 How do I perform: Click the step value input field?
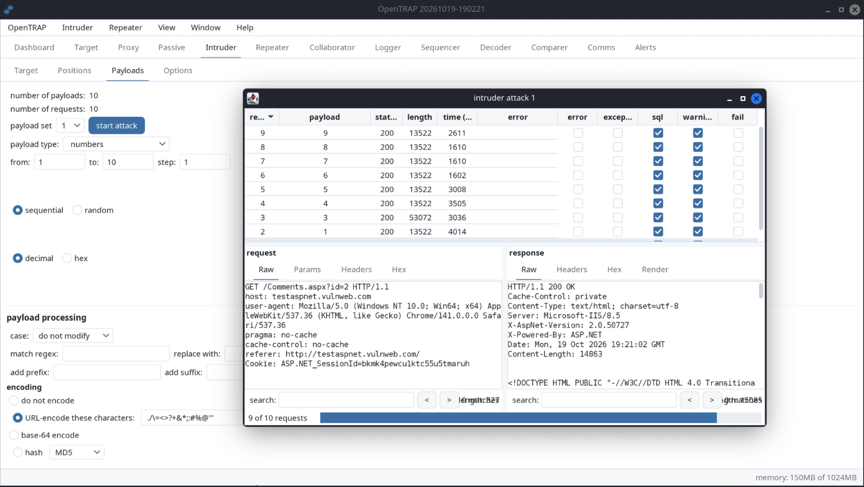(x=205, y=162)
